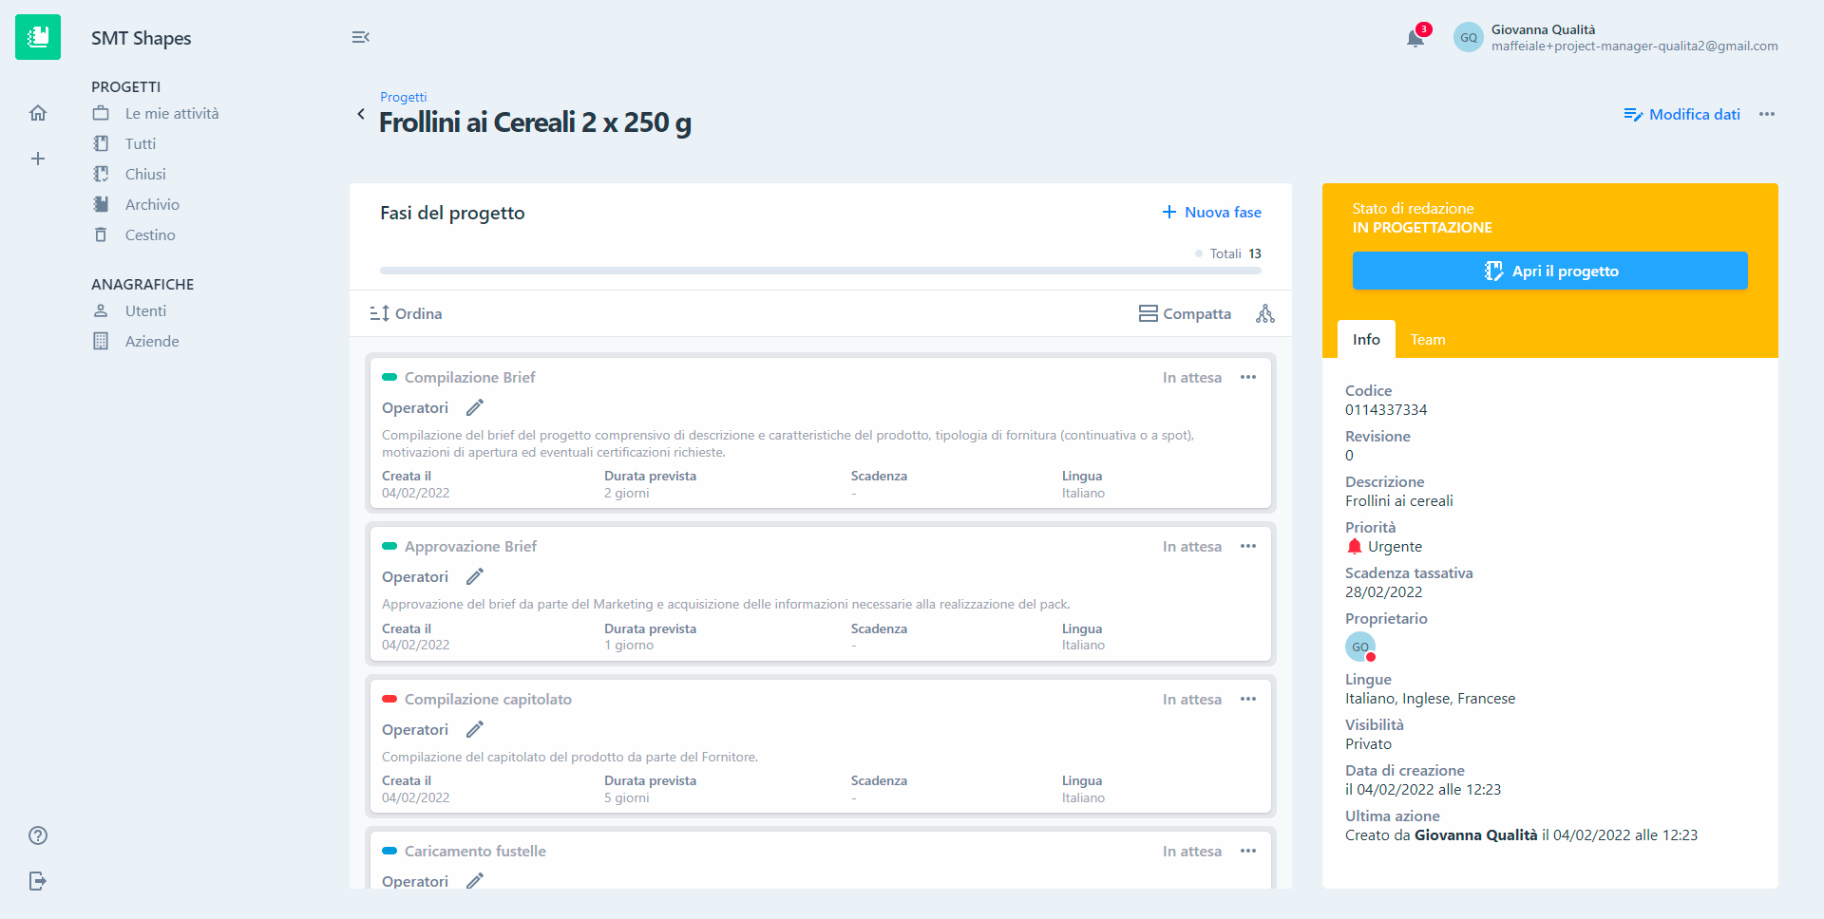Open the options menu for Compilazione capitolato

point(1248,699)
